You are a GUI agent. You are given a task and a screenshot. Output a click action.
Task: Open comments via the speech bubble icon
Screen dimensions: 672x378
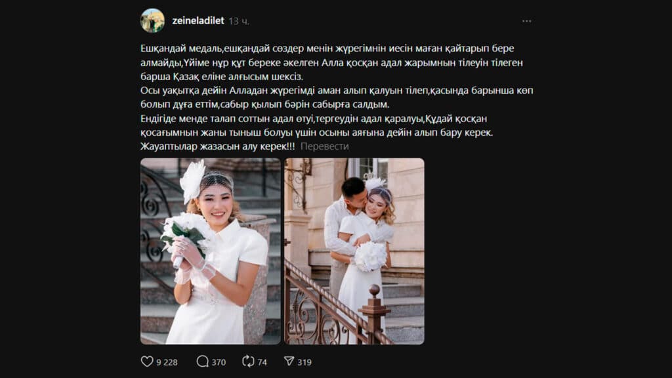tap(202, 362)
